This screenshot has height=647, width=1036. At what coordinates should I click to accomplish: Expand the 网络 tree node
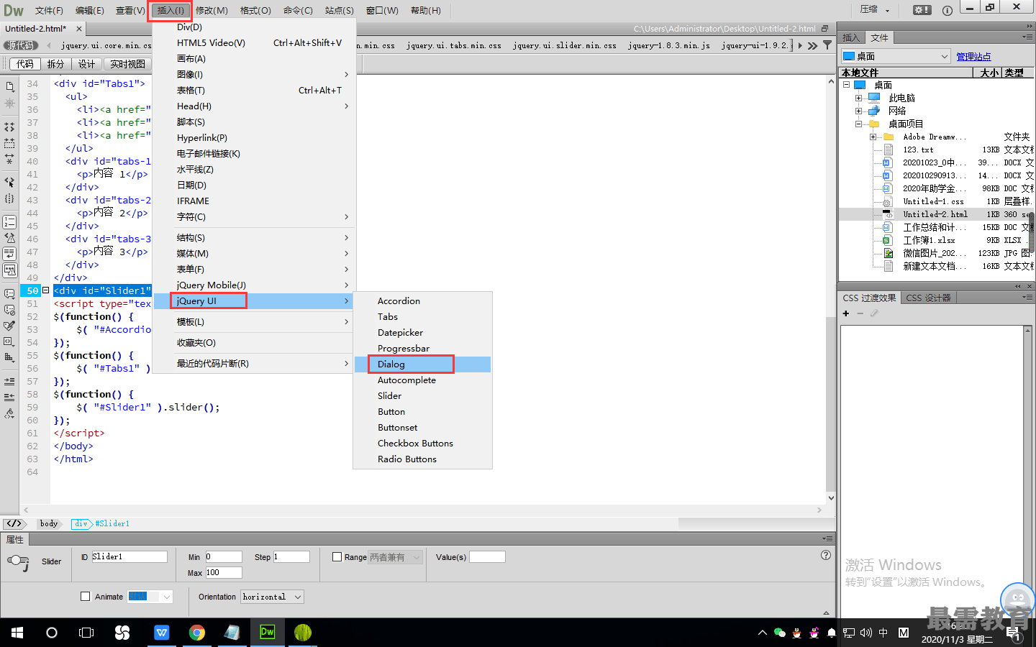click(858, 111)
